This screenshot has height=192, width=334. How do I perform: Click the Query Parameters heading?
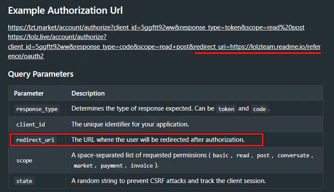pyautogui.click(x=41, y=74)
